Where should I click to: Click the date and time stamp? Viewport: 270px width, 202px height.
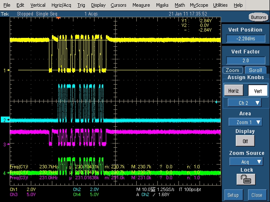[x=188, y=14]
